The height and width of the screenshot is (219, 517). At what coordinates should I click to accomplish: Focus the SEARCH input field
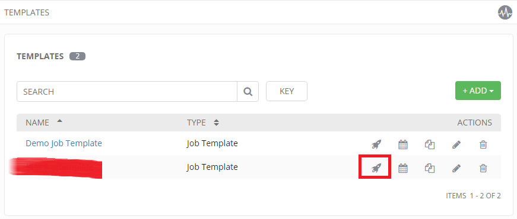click(127, 91)
